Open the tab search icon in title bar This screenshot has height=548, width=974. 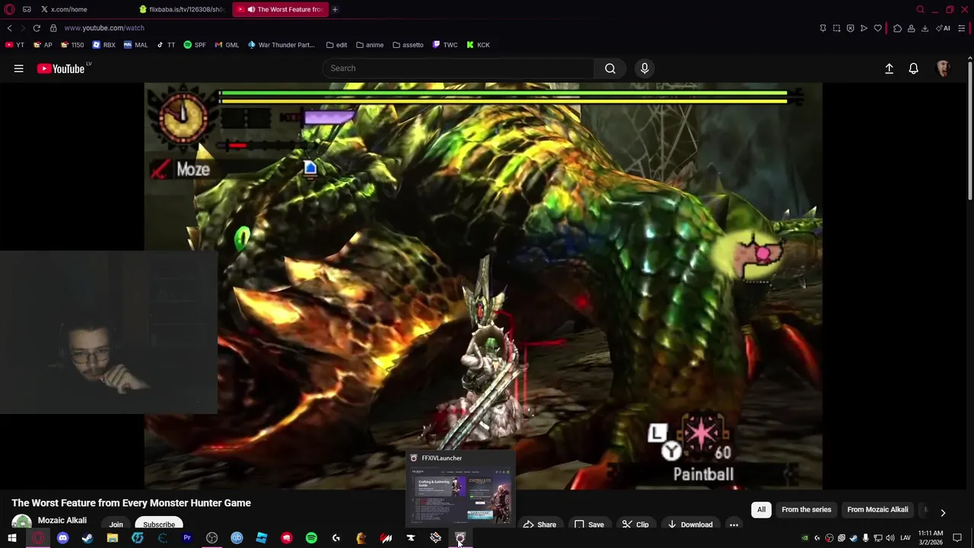pos(920,9)
